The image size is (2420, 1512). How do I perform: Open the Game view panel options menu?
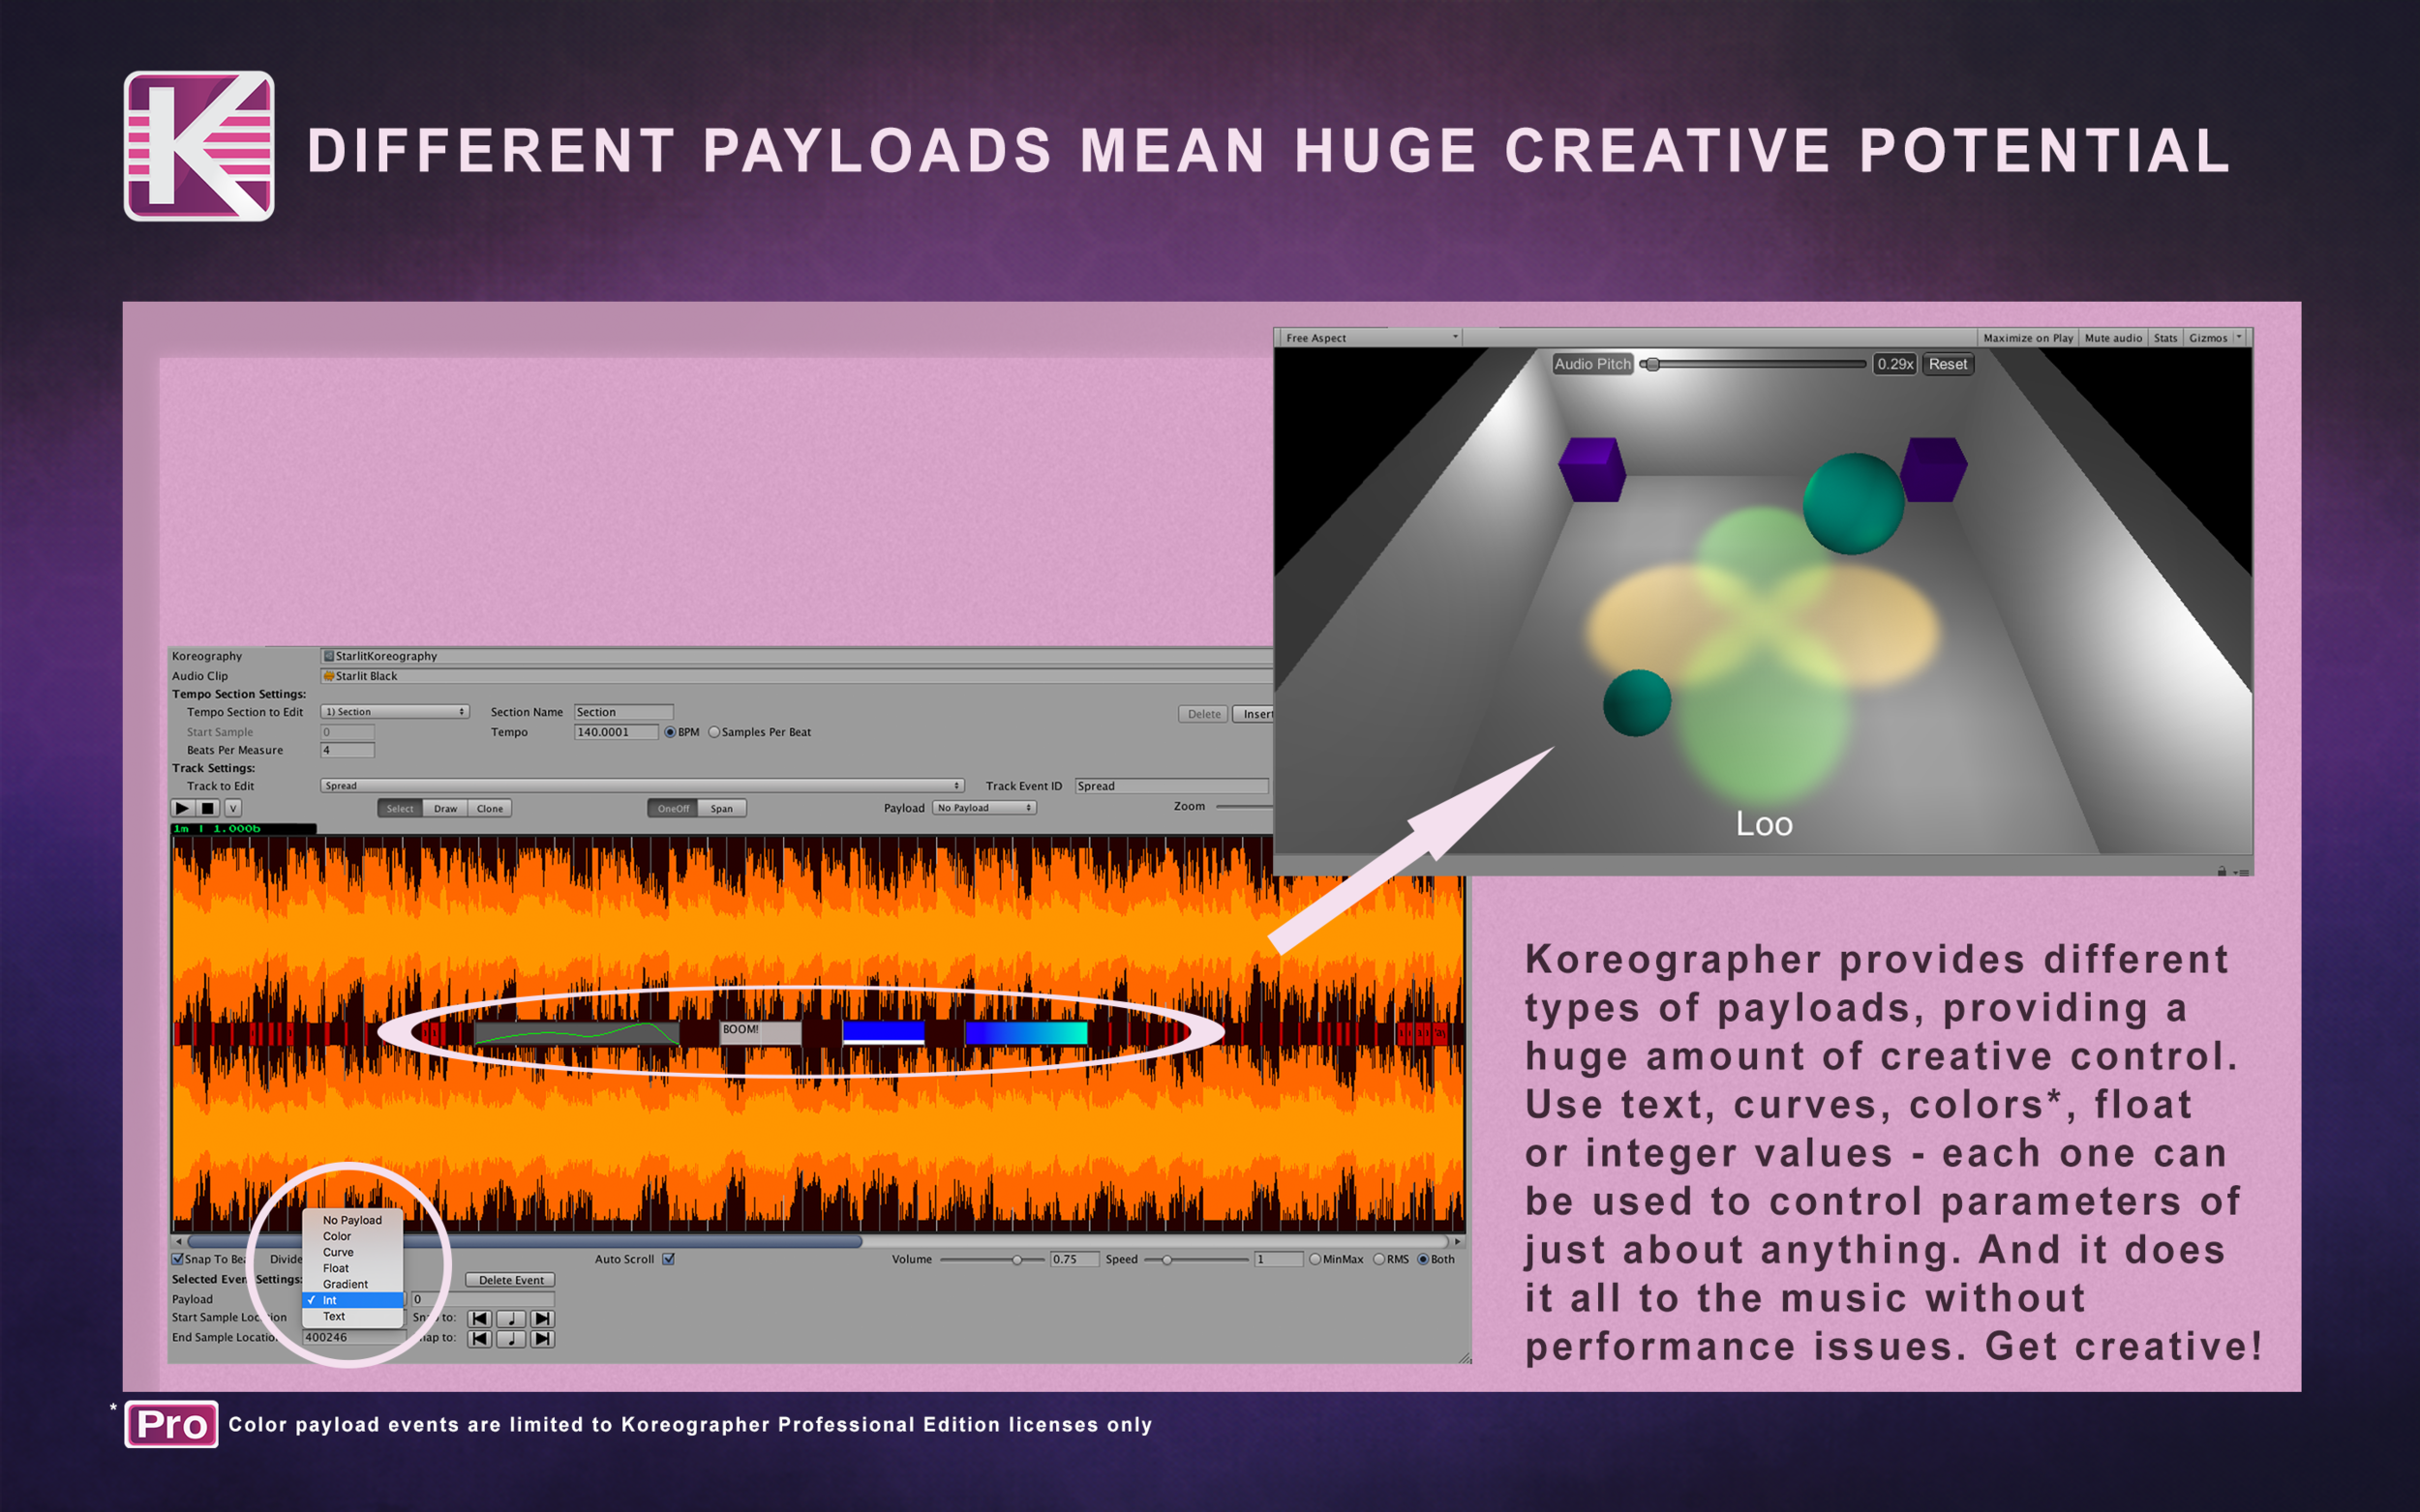2243,872
